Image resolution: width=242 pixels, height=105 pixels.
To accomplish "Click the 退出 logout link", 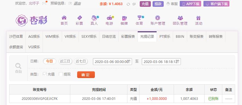I will tap(77, 3).
